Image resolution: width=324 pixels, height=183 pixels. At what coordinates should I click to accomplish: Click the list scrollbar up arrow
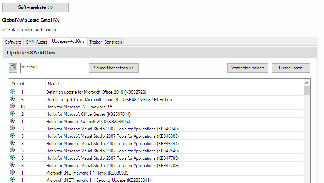pos(307,83)
